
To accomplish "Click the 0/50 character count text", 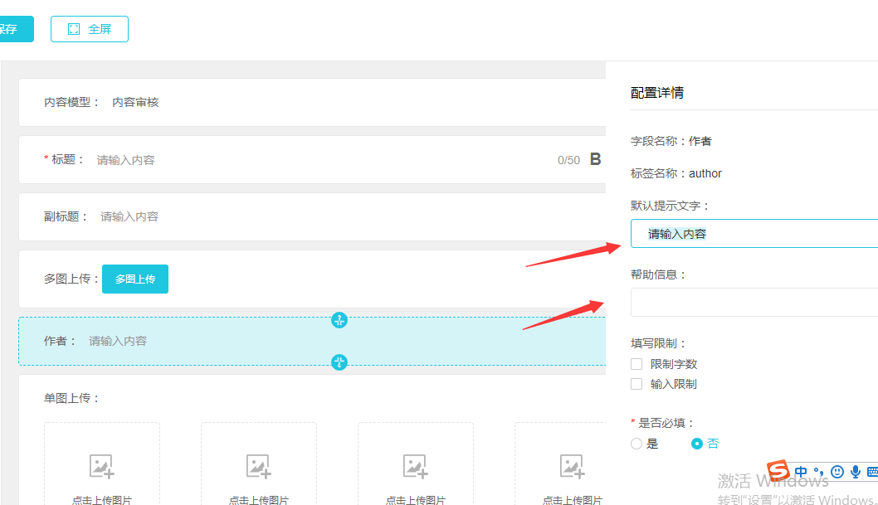I will click(568, 161).
